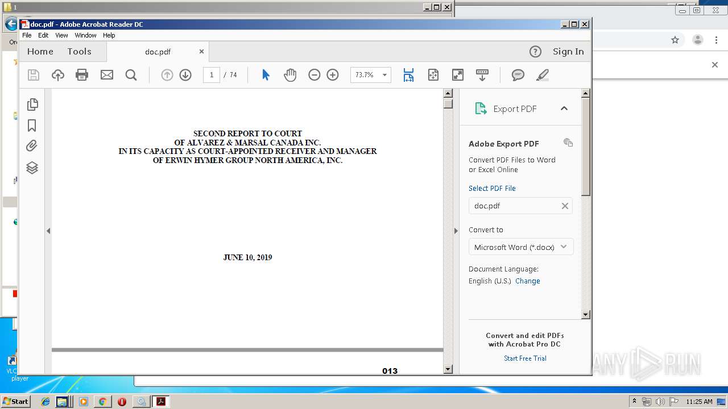728x409 pixels.
Task: Activate the Selection arrow tool
Action: pos(266,75)
